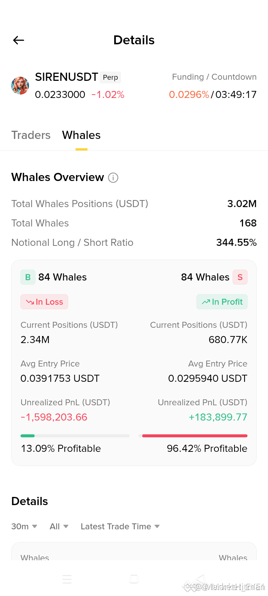Tap the green B long-side badge
This screenshot has height=596, width=268.
click(x=28, y=277)
